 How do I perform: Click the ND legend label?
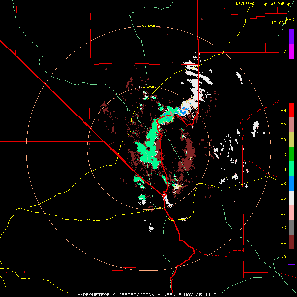283,257
